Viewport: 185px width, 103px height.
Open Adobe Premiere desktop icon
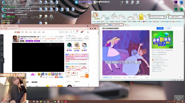(176, 2)
